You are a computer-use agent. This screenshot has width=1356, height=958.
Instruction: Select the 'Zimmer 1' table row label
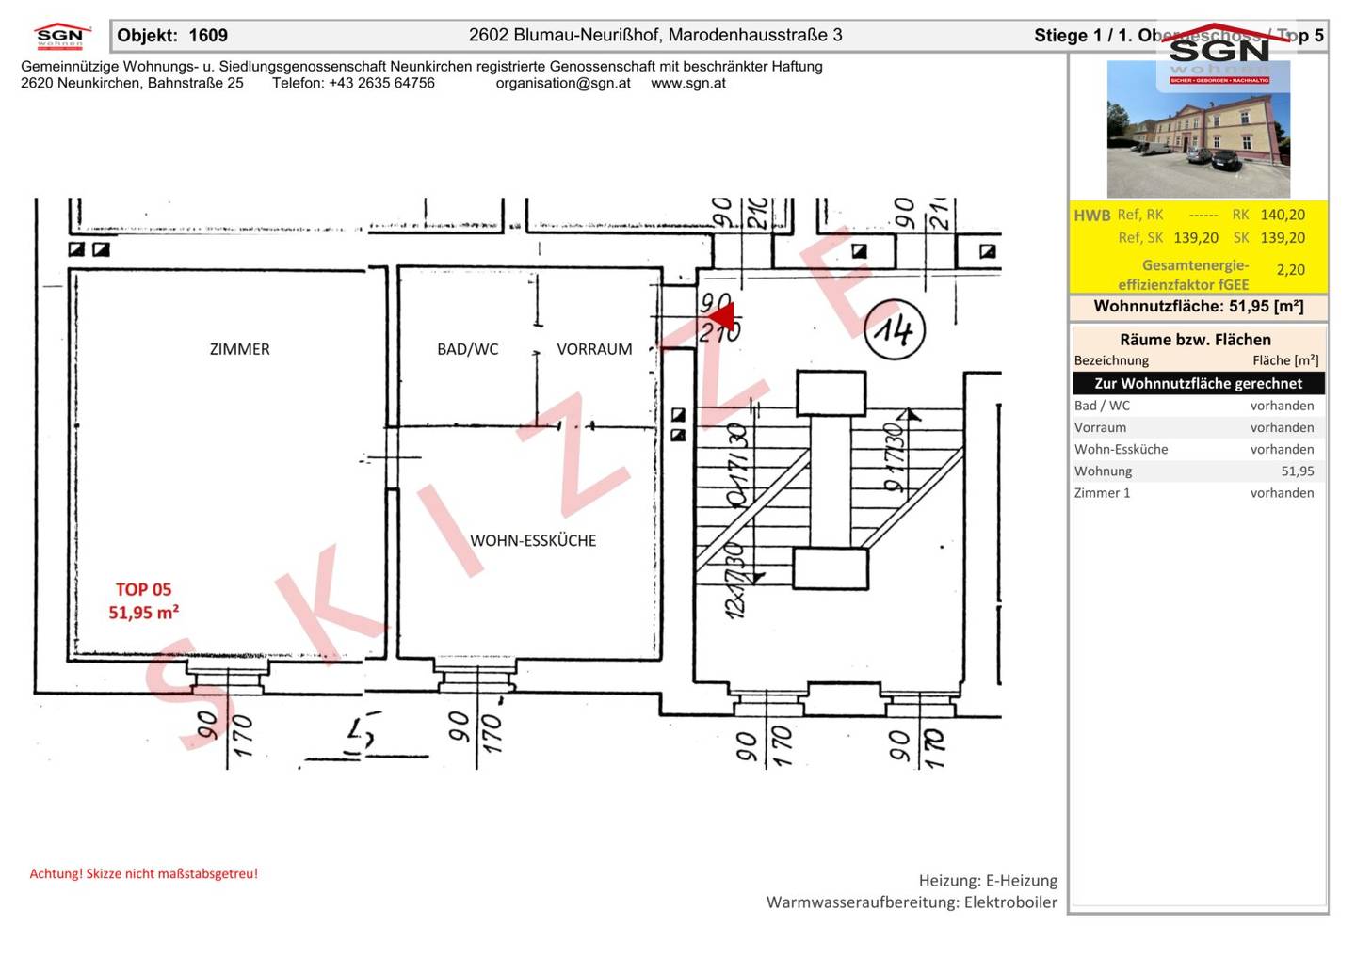coord(1102,493)
